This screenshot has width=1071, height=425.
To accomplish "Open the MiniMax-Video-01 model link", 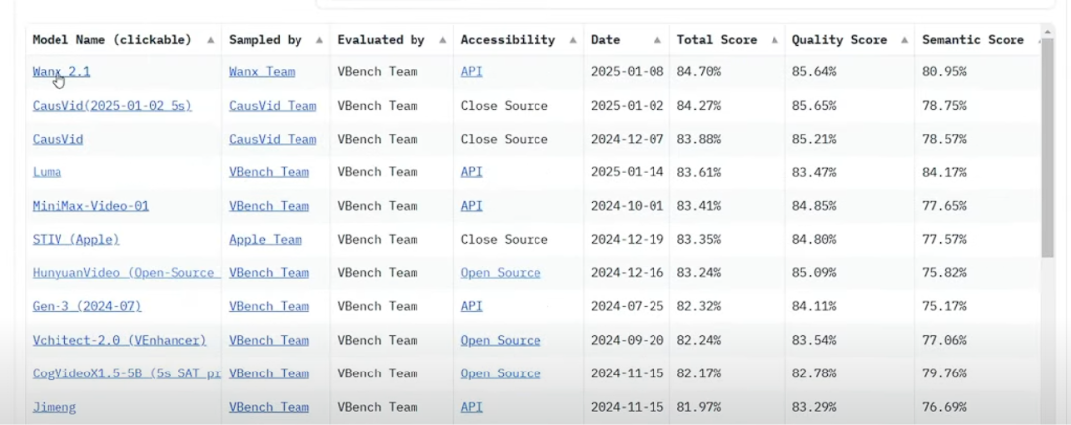I will tap(90, 206).
